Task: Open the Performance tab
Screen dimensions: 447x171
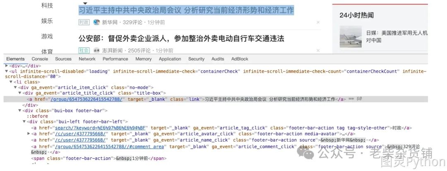Action: [x=115, y=59]
